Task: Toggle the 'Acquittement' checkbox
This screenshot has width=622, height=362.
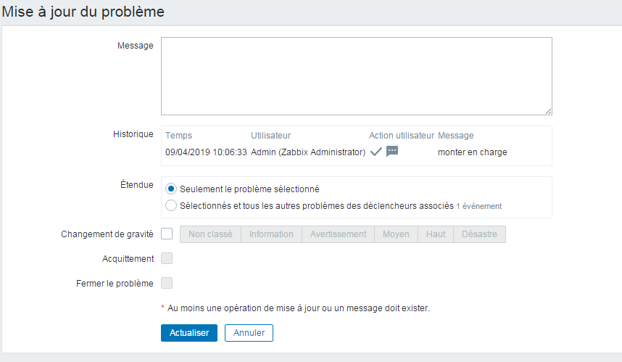Action: (x=167, y=258)
